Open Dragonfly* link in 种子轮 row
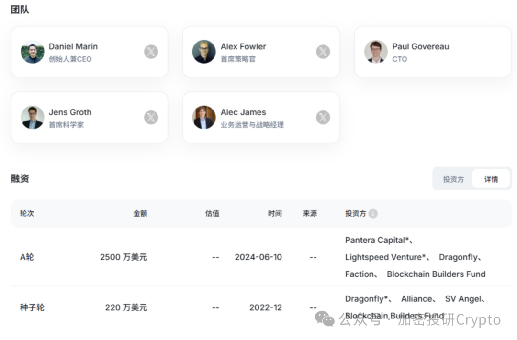 (366, 299)
